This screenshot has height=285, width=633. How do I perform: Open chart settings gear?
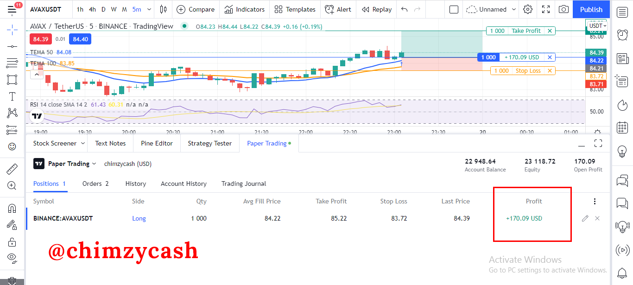pyautogui.click(x=528, y=9)
